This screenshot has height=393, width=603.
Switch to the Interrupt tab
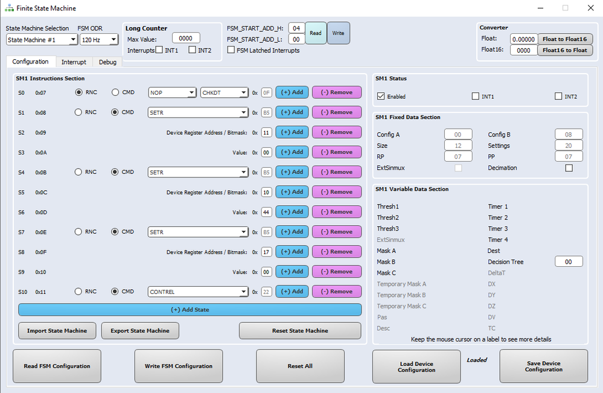tap(74, 62)
